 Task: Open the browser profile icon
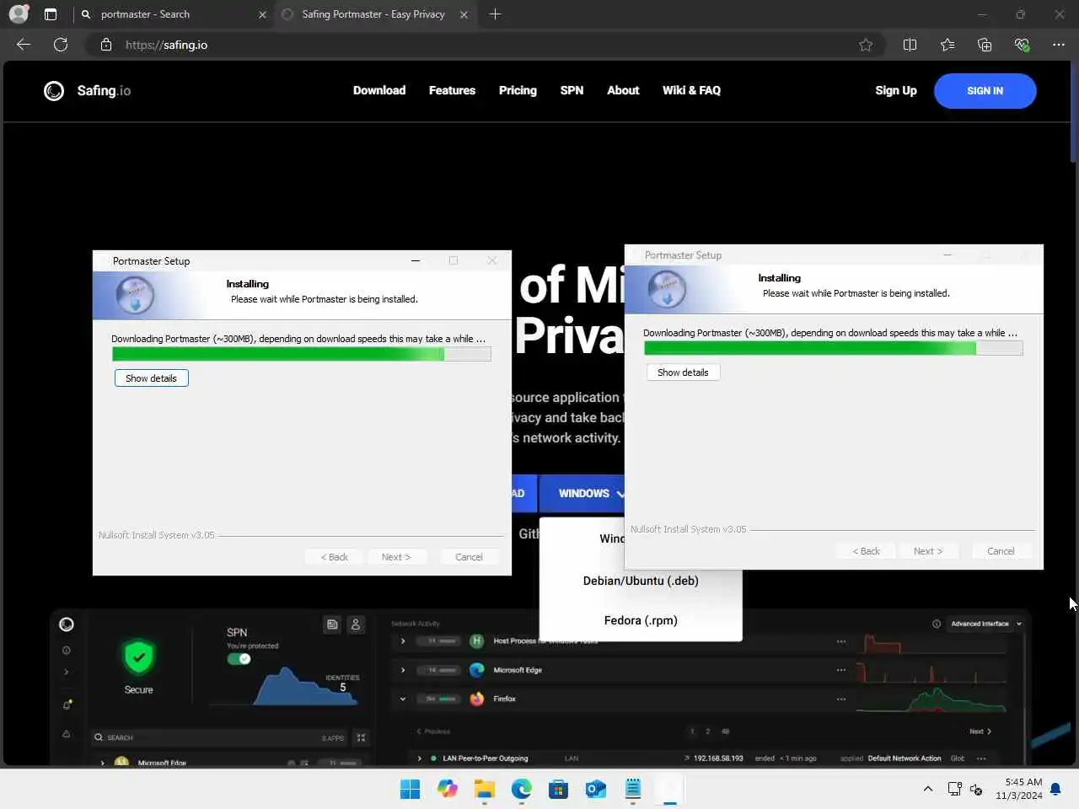pyautogui.click(x=19, y=14)
